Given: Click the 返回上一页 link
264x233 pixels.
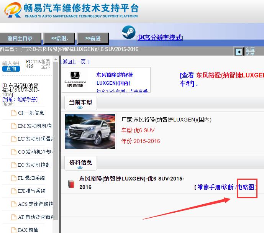Looking at the screenshot, I should point(75,62).
